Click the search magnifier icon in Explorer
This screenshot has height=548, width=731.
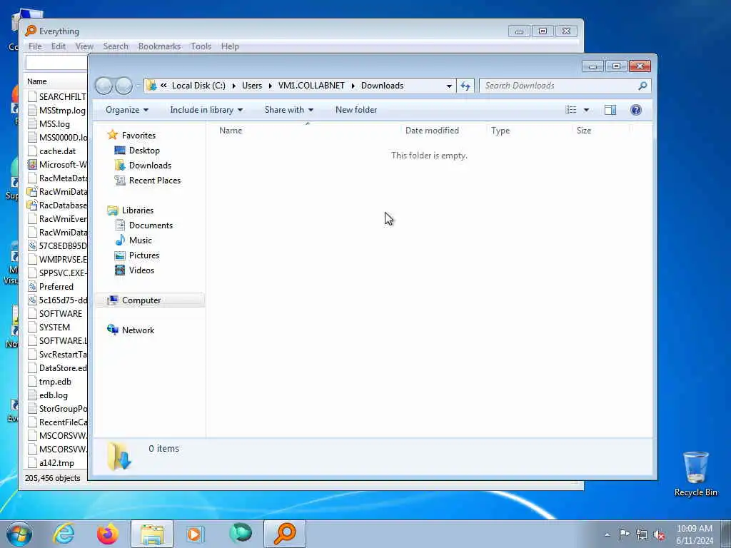pos(642,86)
